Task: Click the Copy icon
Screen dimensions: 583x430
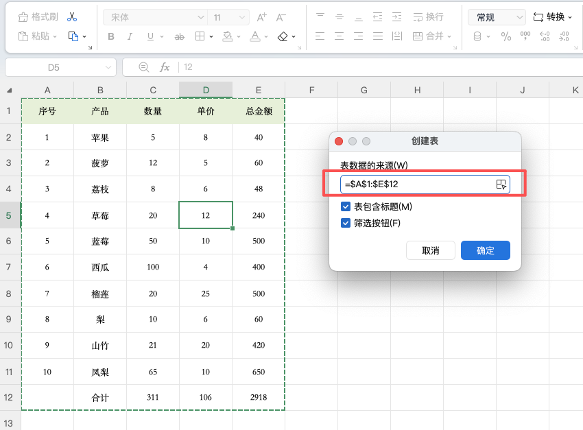Action: (x=73, y=36)
